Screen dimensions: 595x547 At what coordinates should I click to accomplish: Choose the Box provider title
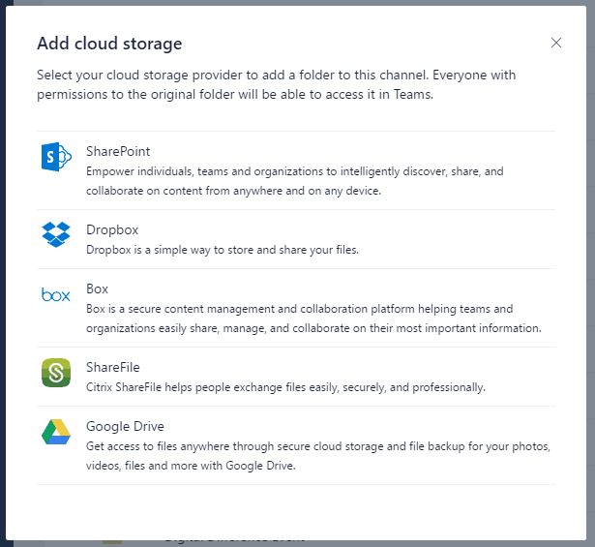click(x=97, y=289)
